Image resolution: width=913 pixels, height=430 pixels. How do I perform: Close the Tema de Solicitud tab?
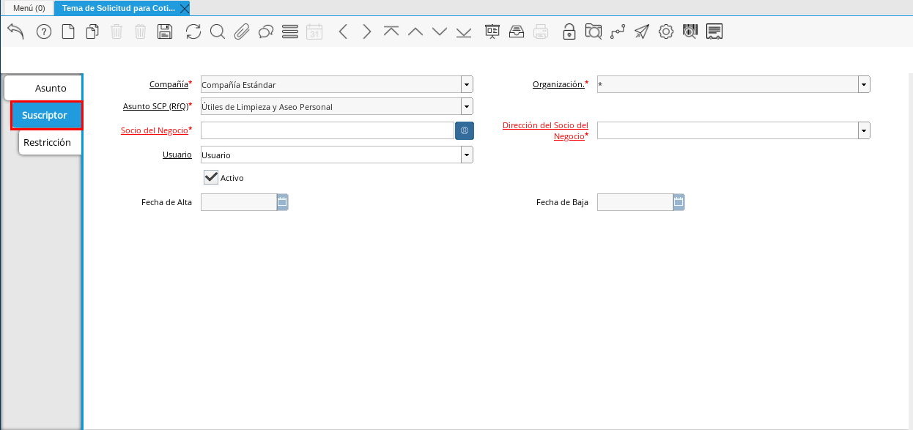point(185,8)
